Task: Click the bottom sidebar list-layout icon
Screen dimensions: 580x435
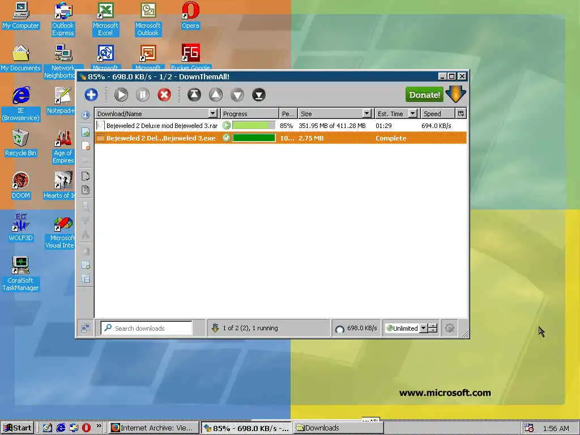Action: (86, 279)
